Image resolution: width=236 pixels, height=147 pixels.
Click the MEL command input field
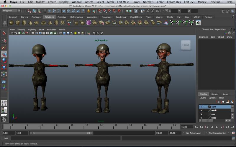click(65, 138)
